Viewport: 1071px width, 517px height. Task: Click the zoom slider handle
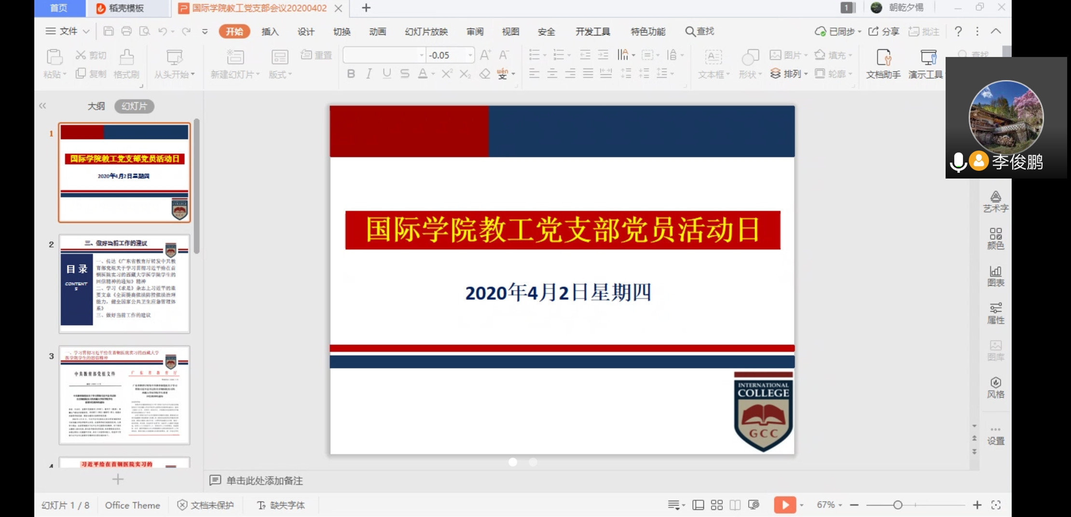pyautogui.click(x=897, y=505)
